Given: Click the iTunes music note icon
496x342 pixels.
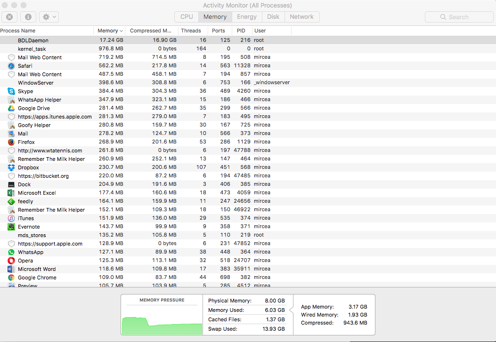Looking at the screenshot, I should [11, 218].
